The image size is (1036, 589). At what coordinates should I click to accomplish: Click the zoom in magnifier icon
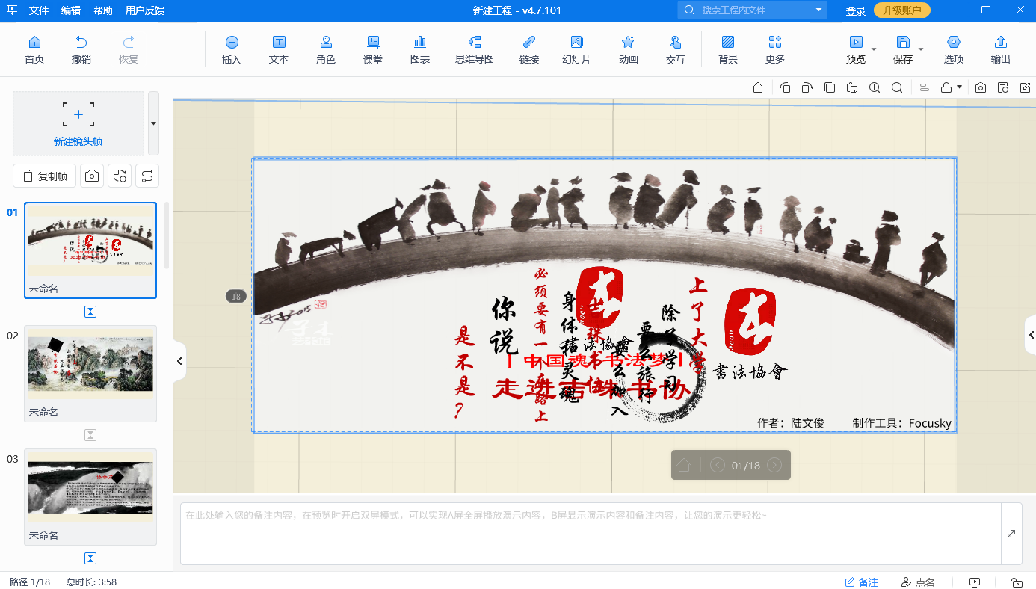875,87
